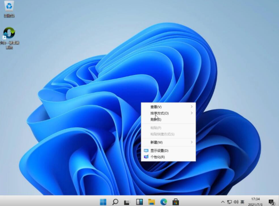The height and width of the screenshot is (206, 279).
Task: Open Task View on the taskbar
Action: click(x=127, y=202)
